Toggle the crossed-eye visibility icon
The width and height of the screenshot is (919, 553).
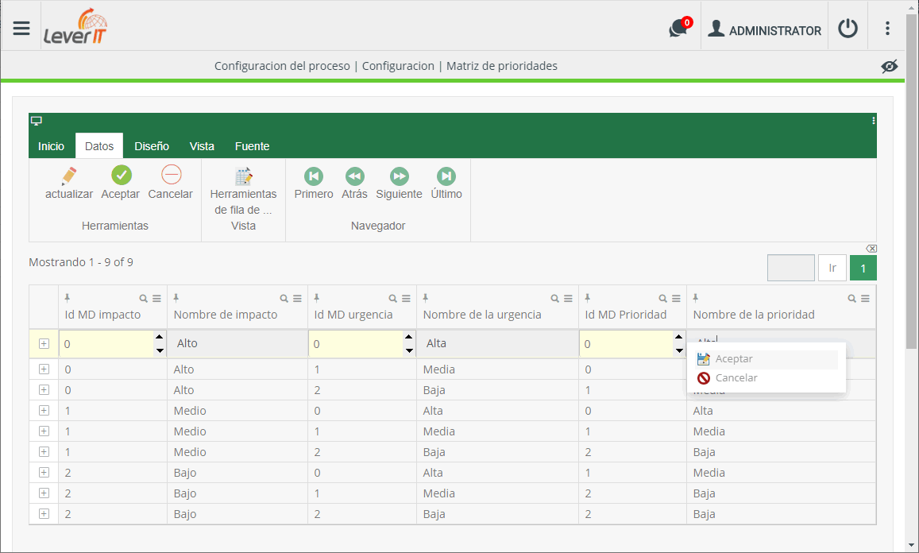click(889, 66)
